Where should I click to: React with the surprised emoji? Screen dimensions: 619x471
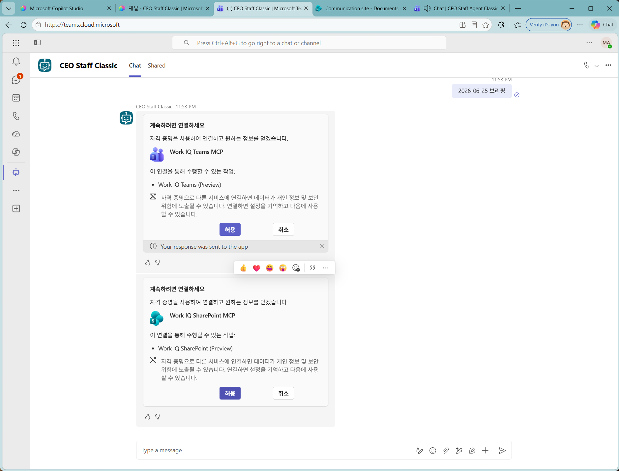283,268
